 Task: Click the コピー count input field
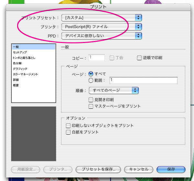coord(97,58)
